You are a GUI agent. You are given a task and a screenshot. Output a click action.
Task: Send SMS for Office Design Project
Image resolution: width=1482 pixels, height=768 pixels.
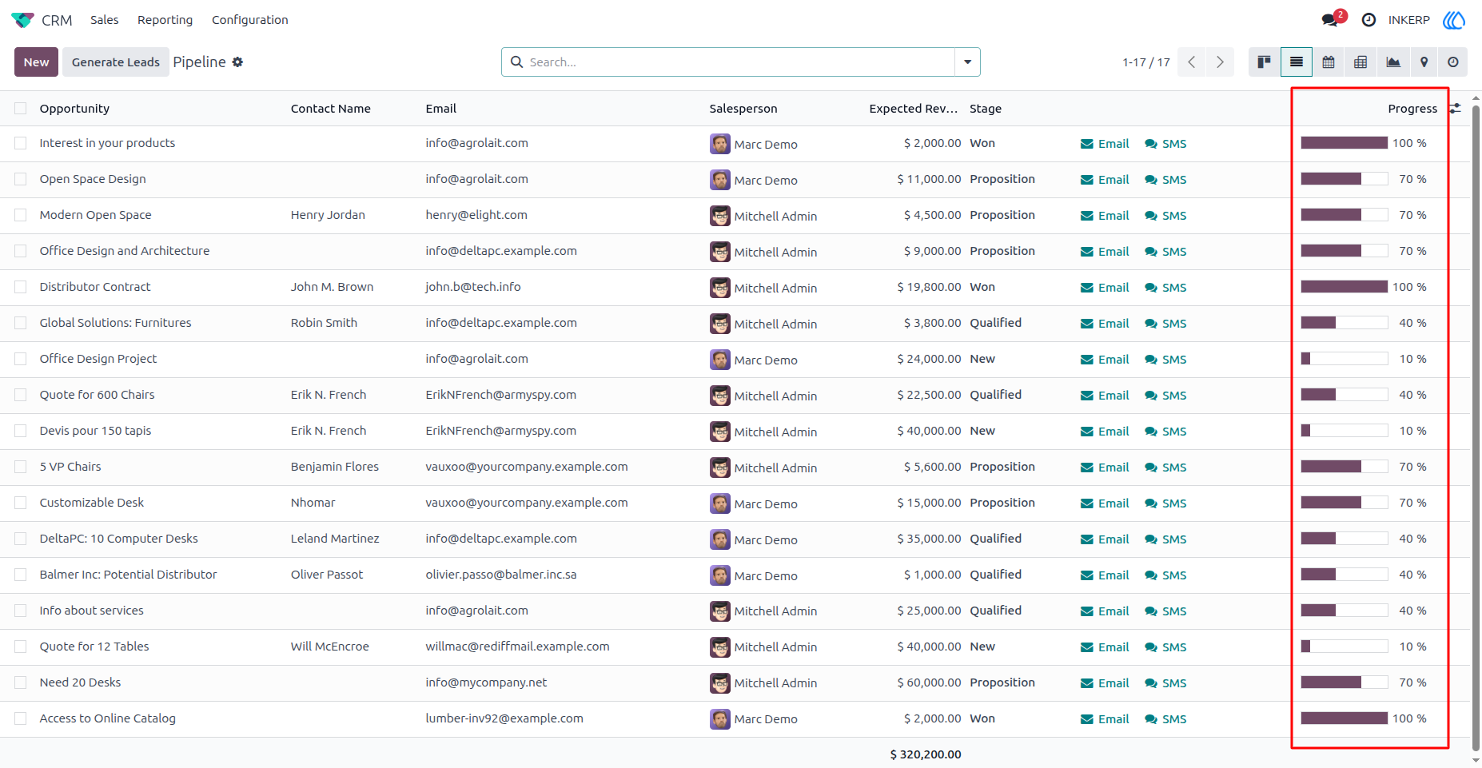point(1165,360)
